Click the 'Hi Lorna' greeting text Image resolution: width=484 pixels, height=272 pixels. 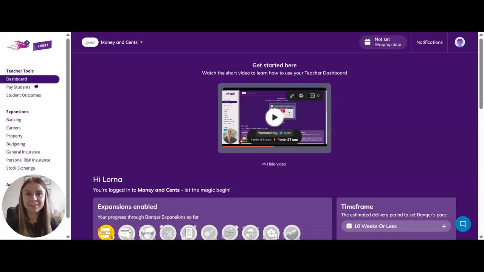[x=107, y=179]
